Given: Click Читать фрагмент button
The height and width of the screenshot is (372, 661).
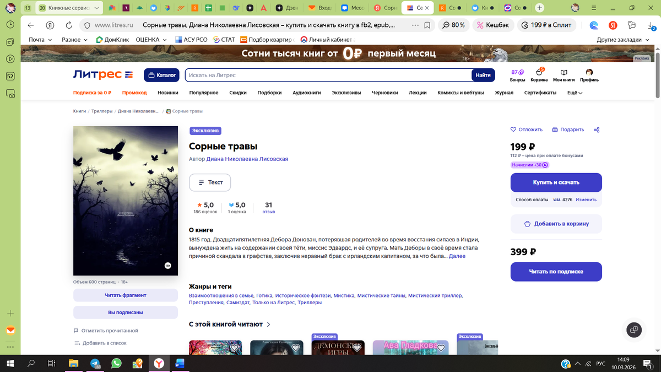Looking at the screenshot, I should point(126,295).
